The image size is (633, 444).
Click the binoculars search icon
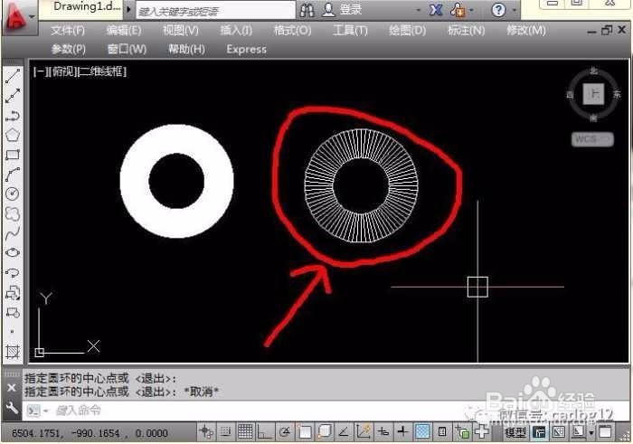pyautogui.click(x=307, y=10)
